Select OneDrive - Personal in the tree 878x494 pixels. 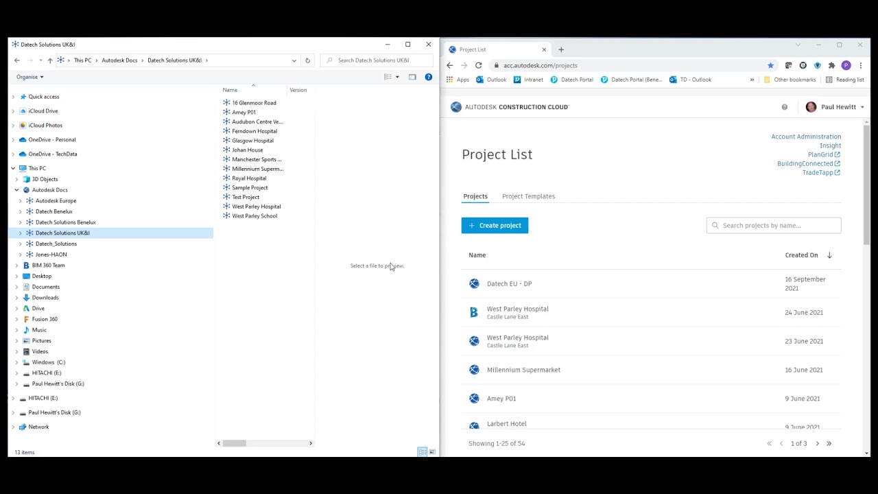(x=52, y=140)
